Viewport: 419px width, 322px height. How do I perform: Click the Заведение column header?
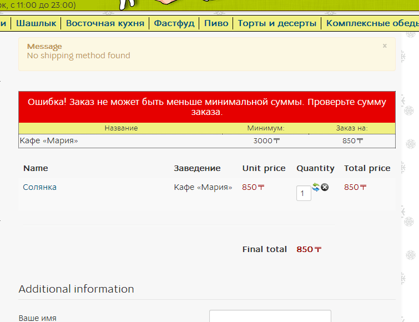coord(197,168)
